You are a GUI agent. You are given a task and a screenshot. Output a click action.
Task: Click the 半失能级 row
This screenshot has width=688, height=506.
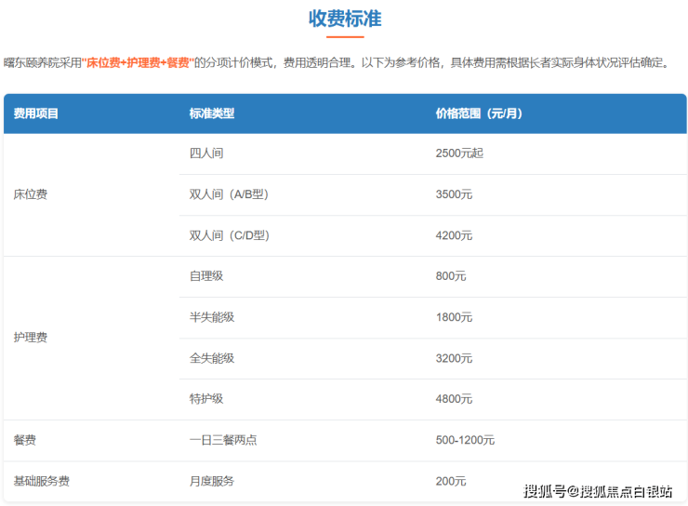click(432, 318)
